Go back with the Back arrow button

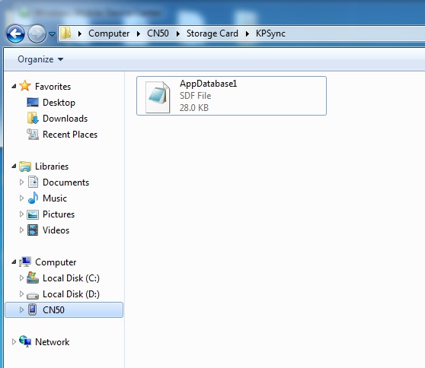(x=15, y=33)
